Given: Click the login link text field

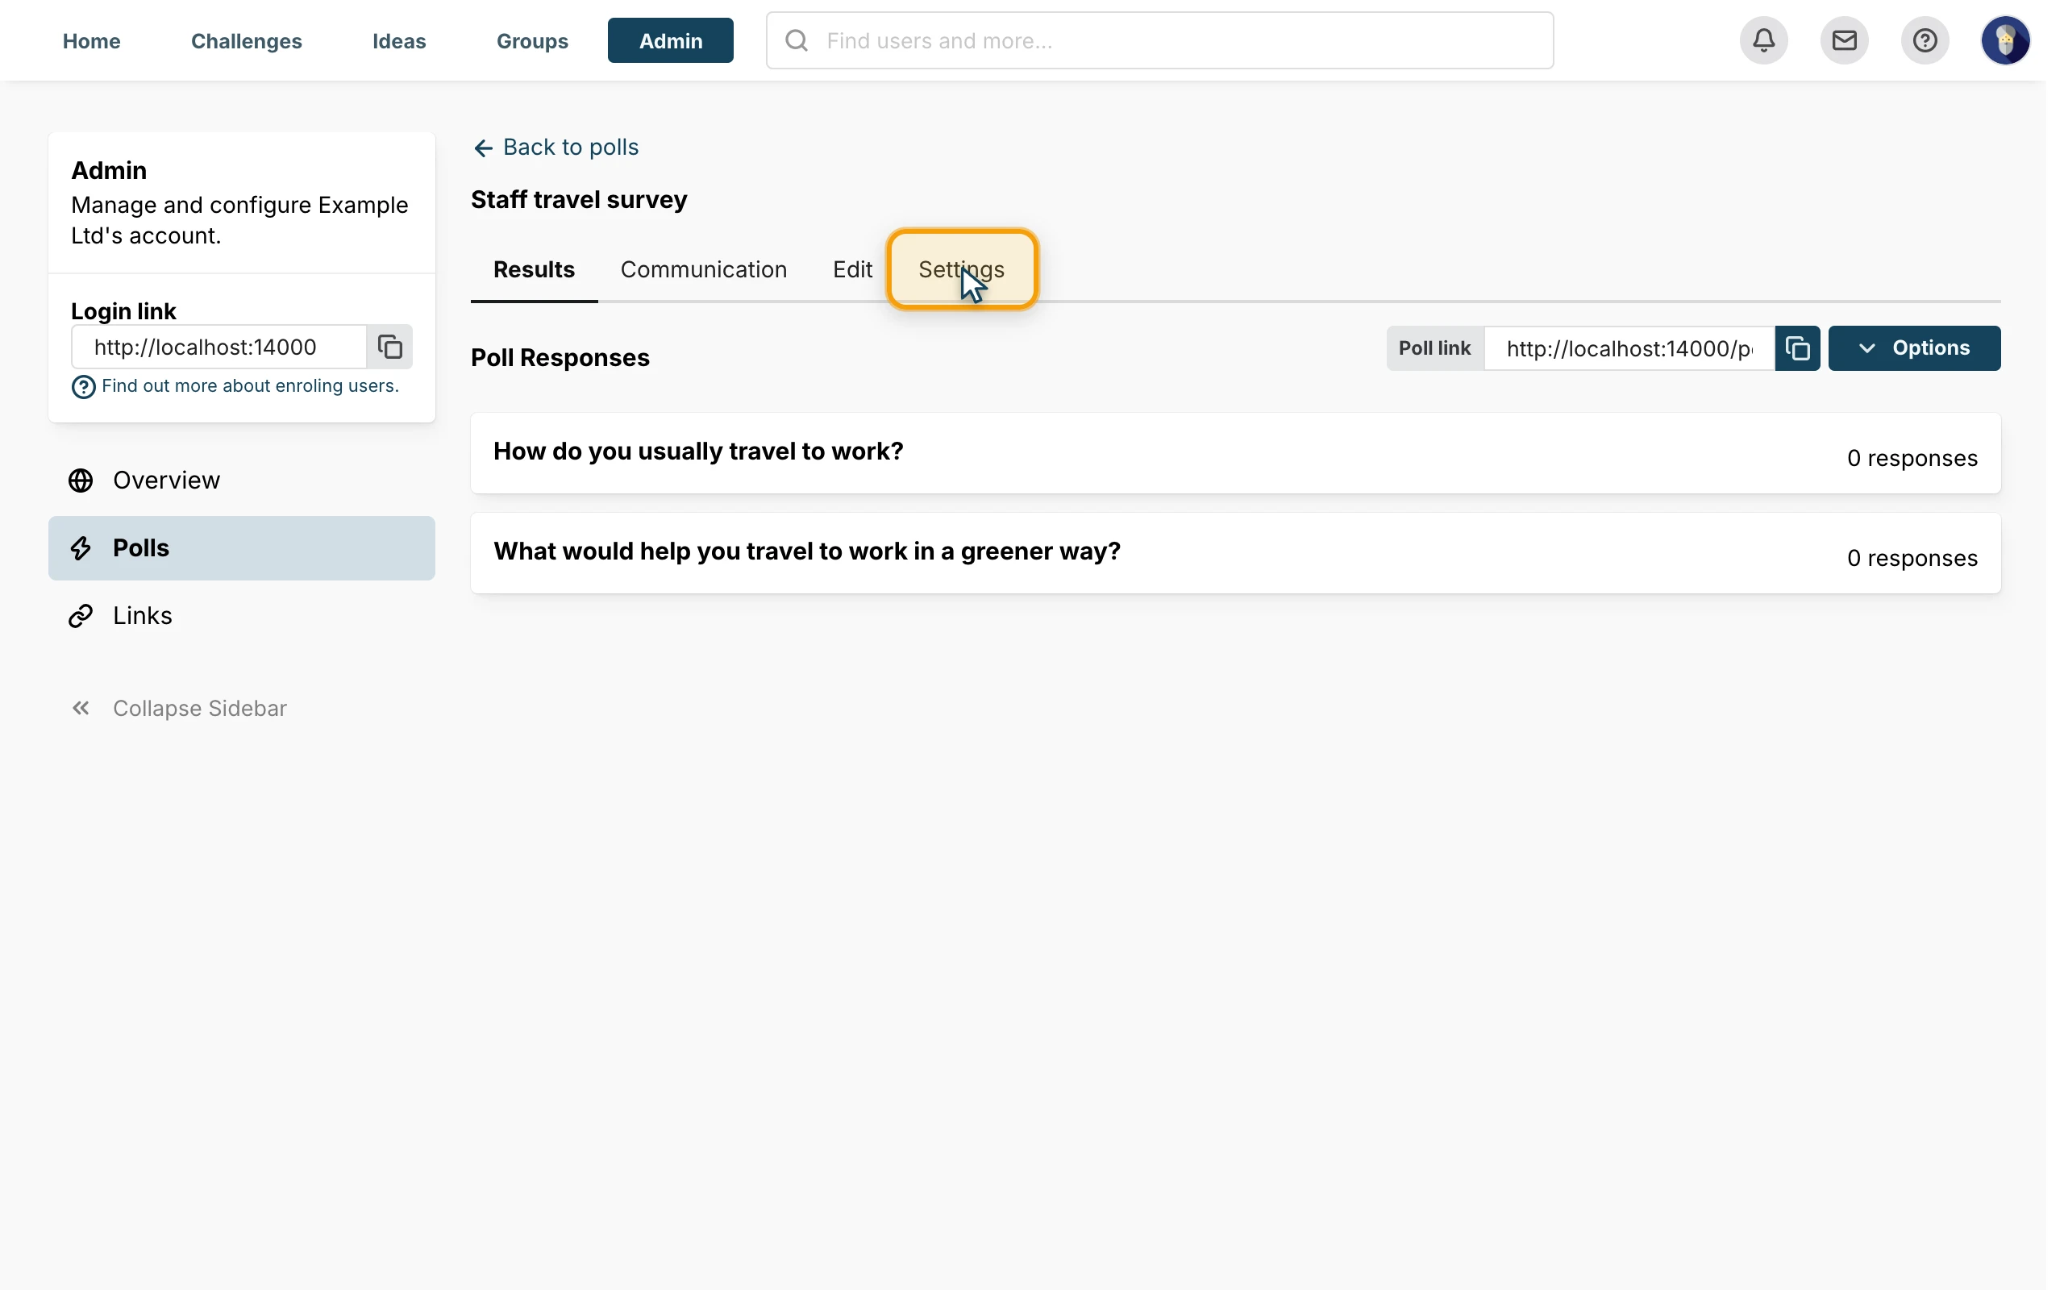Looking at the screenshot, I should (219, 347).
